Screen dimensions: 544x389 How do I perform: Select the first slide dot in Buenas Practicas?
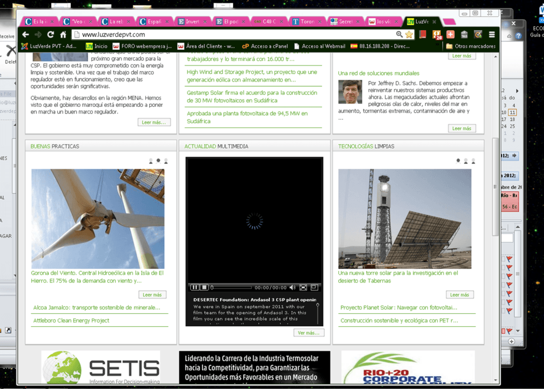tap(150, 161)
